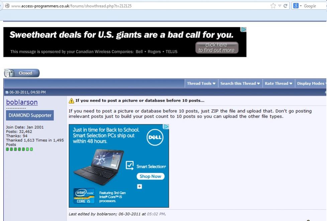The image size is (327, 221).
Task: Click the post status icon beside the date
Action: (7, 92)
